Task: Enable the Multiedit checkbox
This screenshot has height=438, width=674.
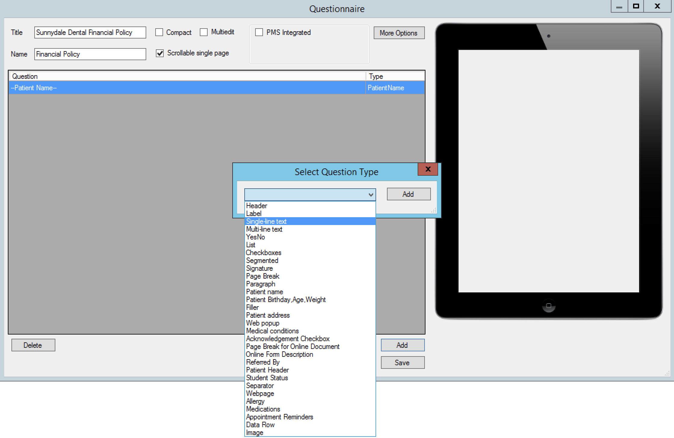Action: click(204, 32)
